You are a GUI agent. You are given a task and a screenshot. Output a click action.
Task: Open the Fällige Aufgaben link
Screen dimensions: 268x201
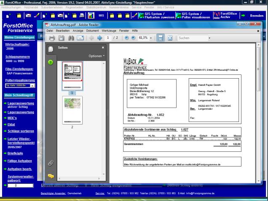(20, 161)
